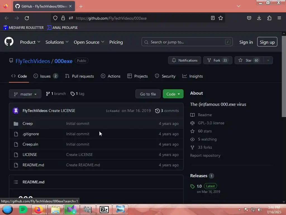This screenshot has width=286, height=215.
Task: Click the Creep folder icon
Action: coord(16,123)
